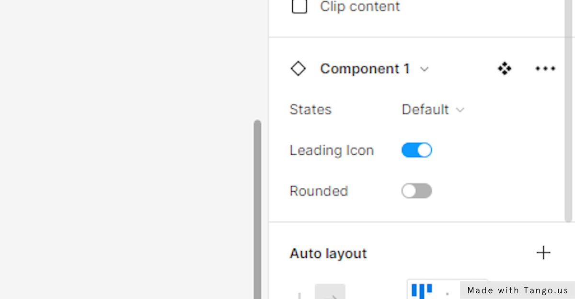Click the top-left alignment bars in the alignment box

(422, 290)
